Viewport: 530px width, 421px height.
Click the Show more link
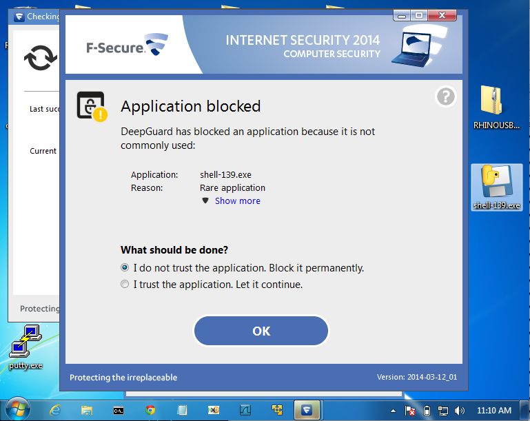click(237, 201)
